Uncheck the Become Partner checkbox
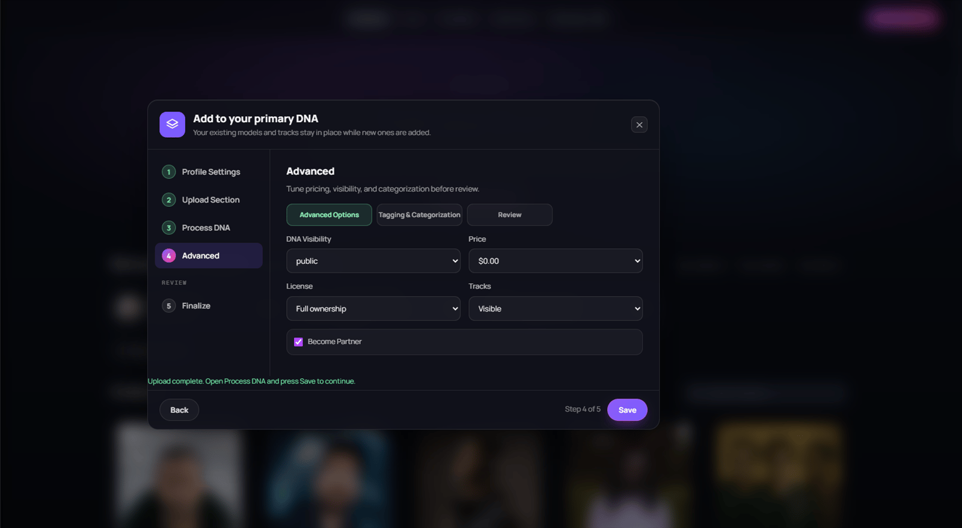This screenshot has width=962, height=528. point(298,342)
